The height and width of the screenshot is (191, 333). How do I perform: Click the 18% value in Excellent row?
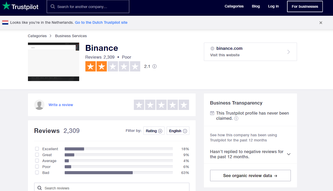tap(185, 149)
